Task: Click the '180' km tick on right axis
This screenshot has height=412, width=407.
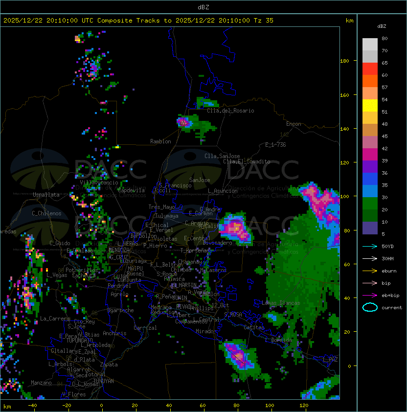Action: click(344, 61)
